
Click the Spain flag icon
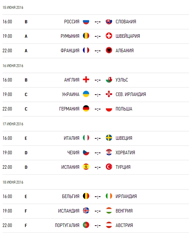[86, 167]
